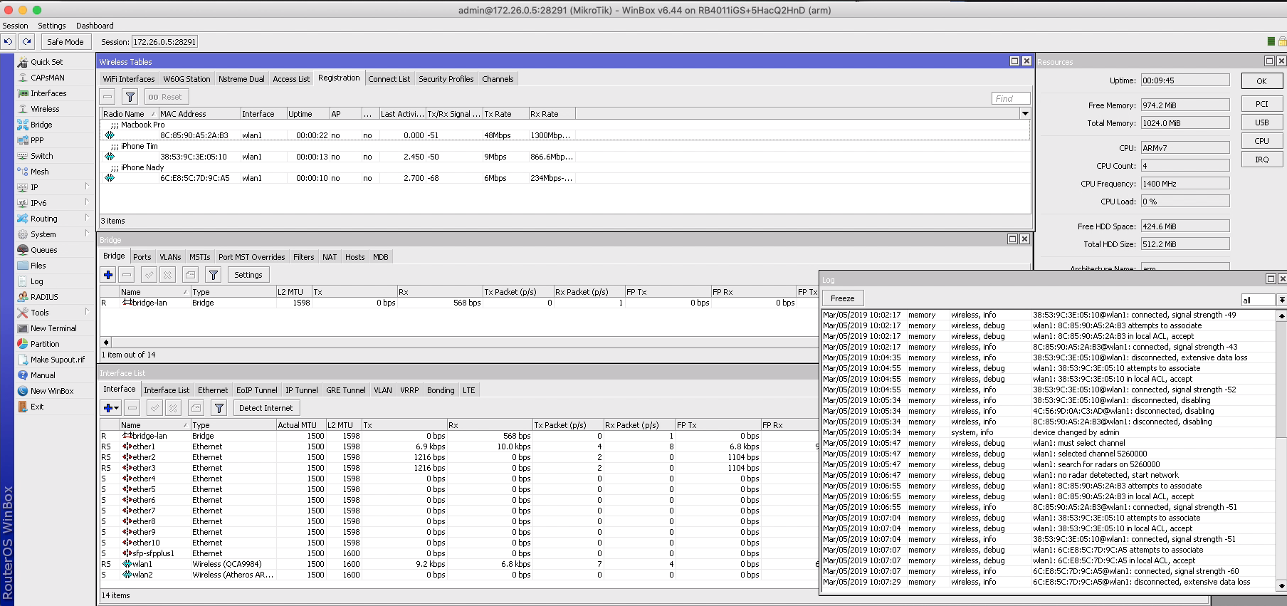
Task: Open Mesh from the sidebar
Action: pos(39,172)
